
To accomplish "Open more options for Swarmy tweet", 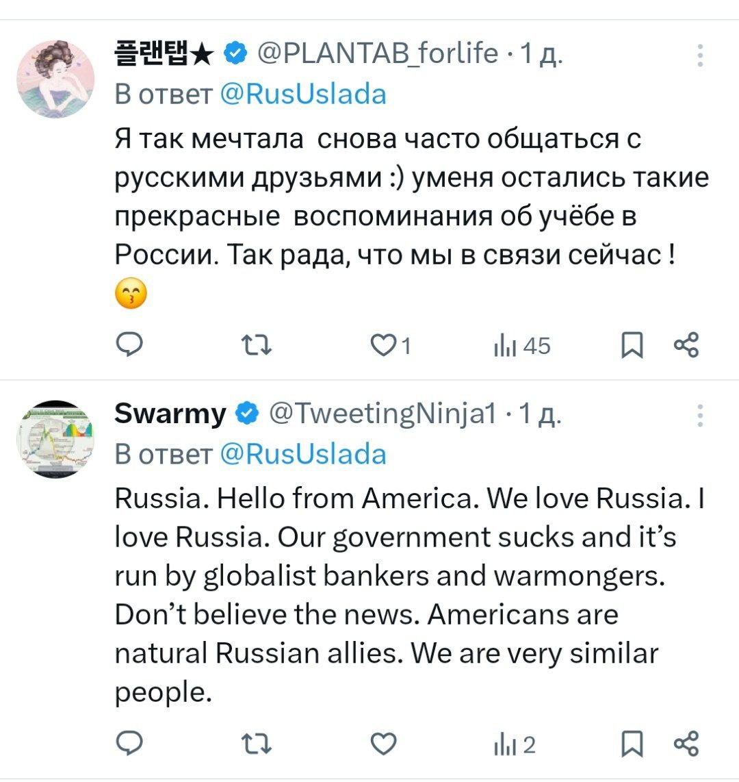I will (700, 416).
